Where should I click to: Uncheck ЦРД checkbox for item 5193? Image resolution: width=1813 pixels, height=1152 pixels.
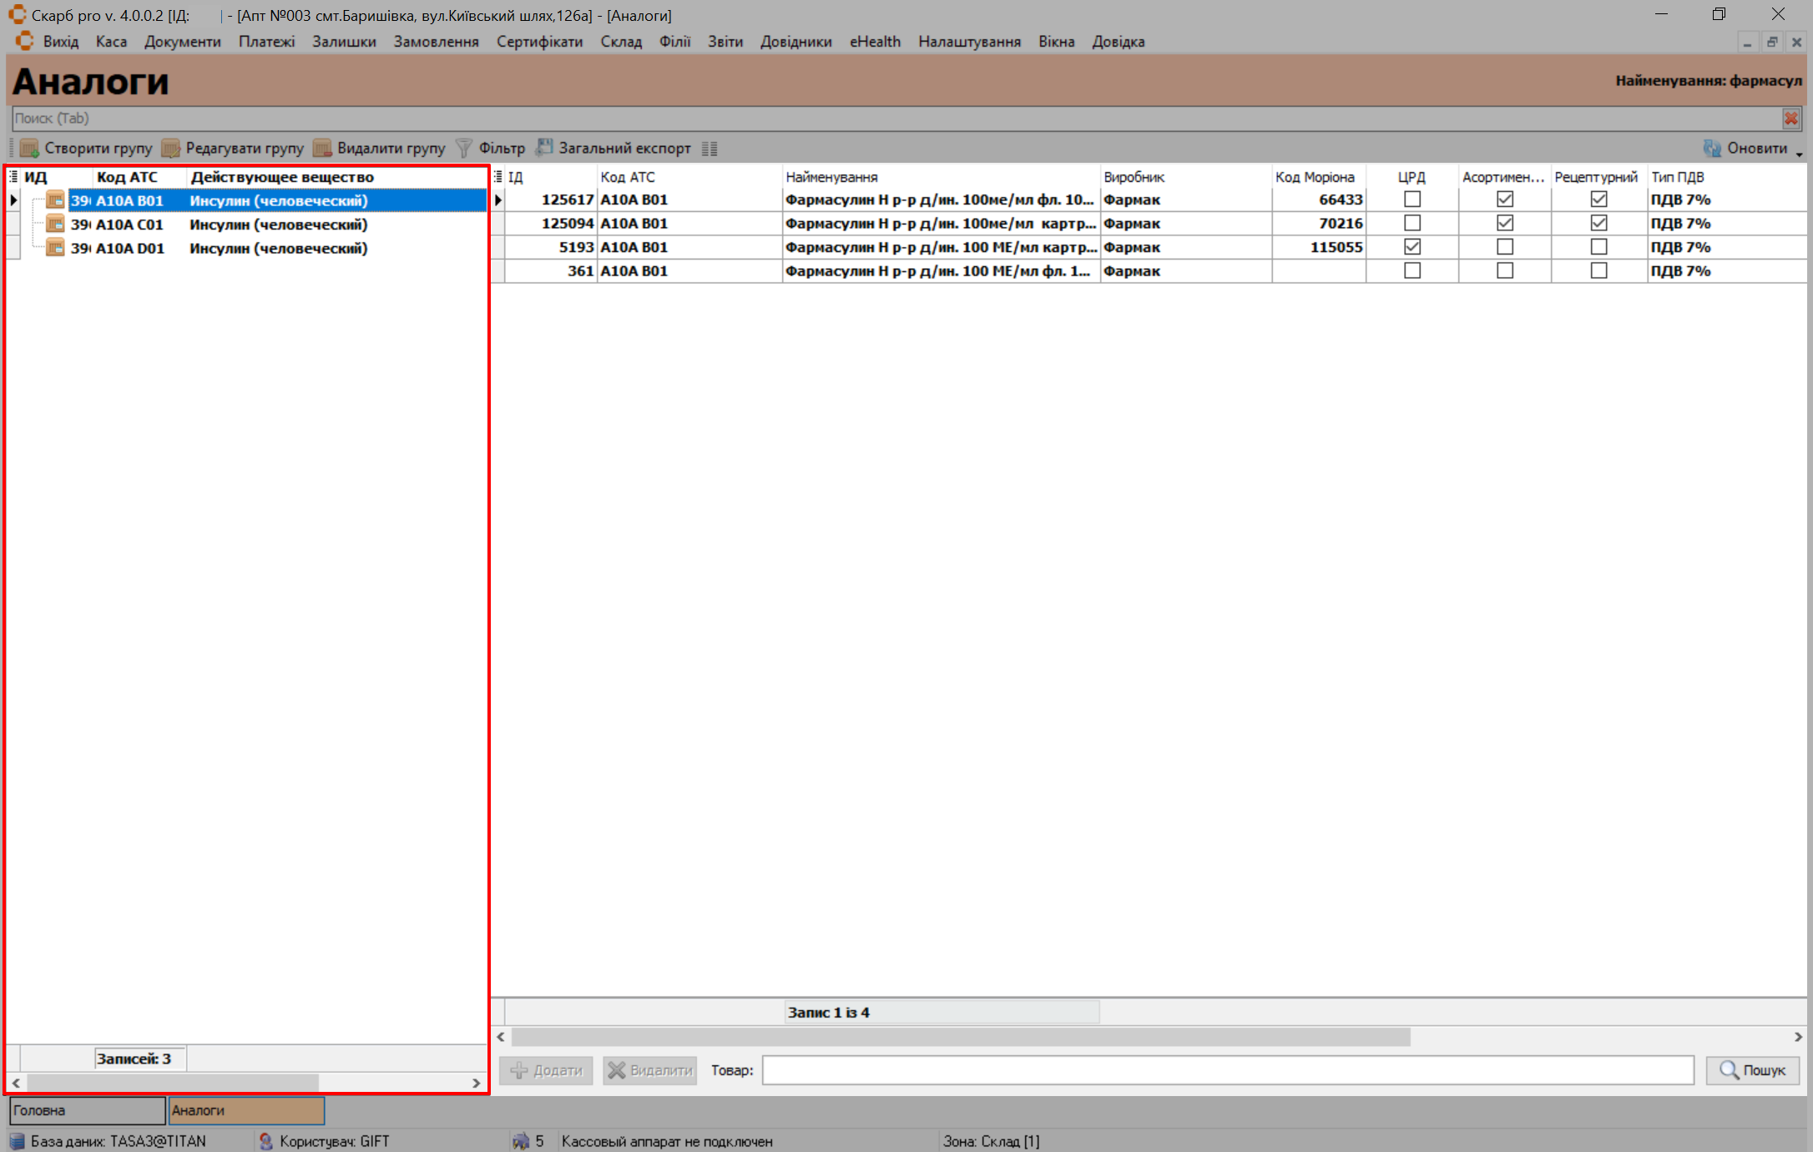[1412, 247]
